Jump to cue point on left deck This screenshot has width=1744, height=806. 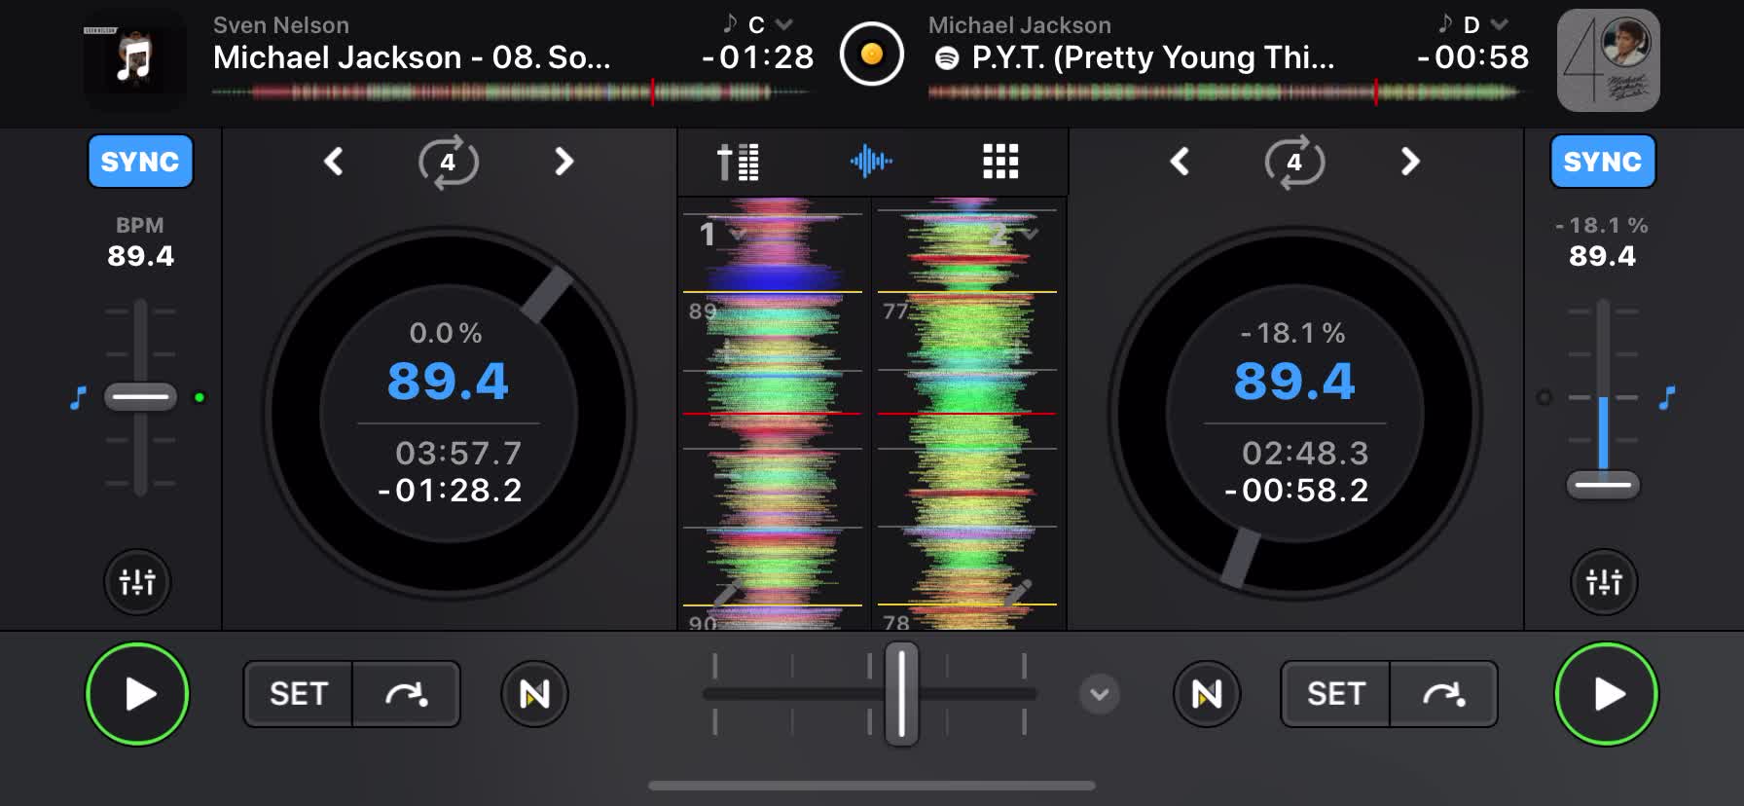coord(407,694)
